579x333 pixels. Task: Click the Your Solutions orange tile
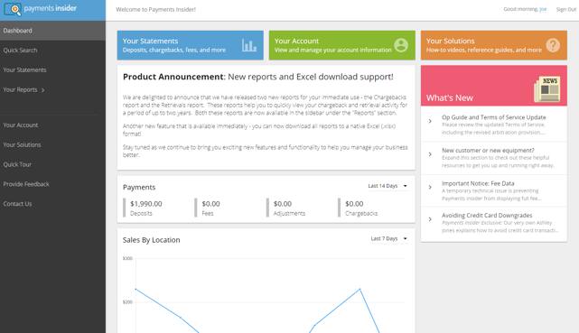coord(494,45)
